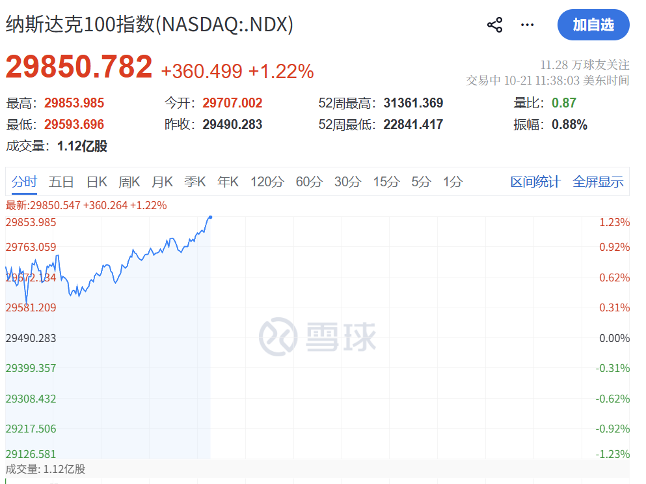
Task: Choose the 30分 interval tab
Action: [x=347, y=182]
